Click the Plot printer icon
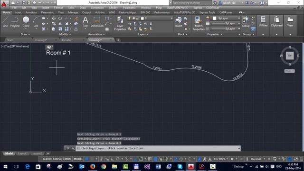The height and width of the screenshot is (171, 304). pyautogui.click(x=34, y=3)
